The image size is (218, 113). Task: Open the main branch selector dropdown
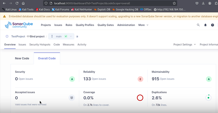point(61,36)
